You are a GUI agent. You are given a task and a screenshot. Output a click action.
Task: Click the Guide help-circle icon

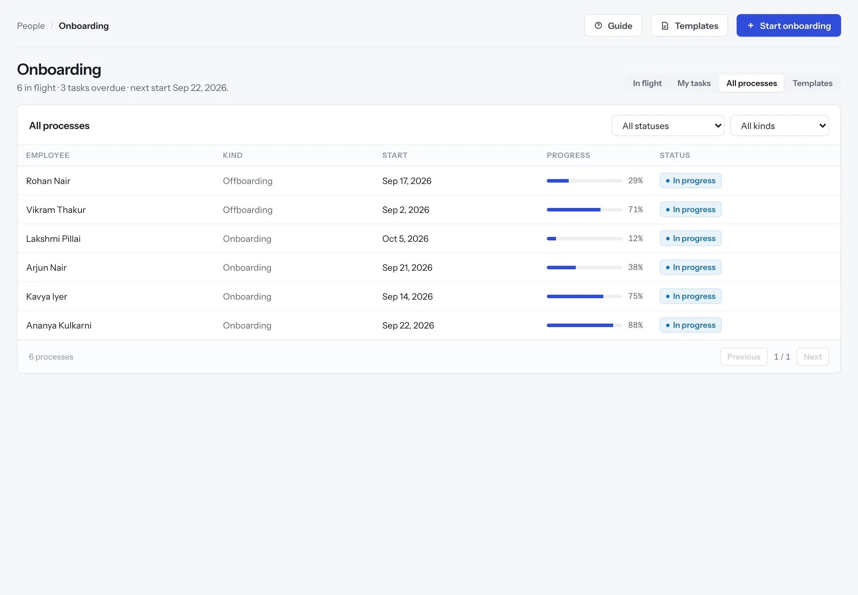click(598, 26)
